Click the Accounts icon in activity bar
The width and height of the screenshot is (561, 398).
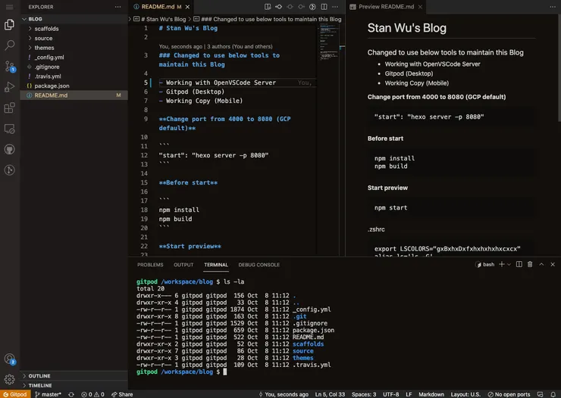[x=10, y=359]
